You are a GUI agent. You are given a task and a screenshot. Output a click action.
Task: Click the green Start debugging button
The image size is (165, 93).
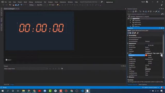click(52, 5)
